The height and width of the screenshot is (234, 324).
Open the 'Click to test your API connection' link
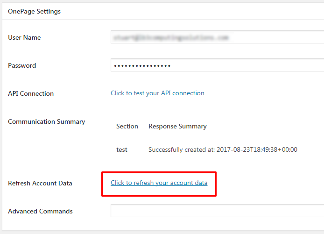click(x=157, y=93)
